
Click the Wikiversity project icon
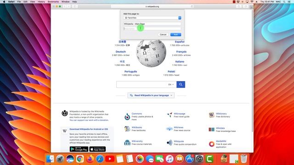click(x=127, y=143)
